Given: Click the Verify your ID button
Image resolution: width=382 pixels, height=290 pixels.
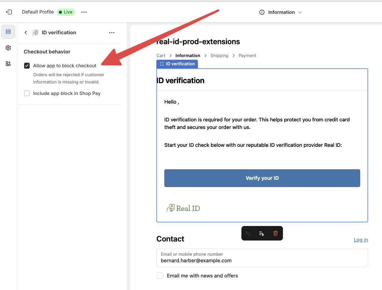Looking at the screenshot, I should [x=262, y=178].
